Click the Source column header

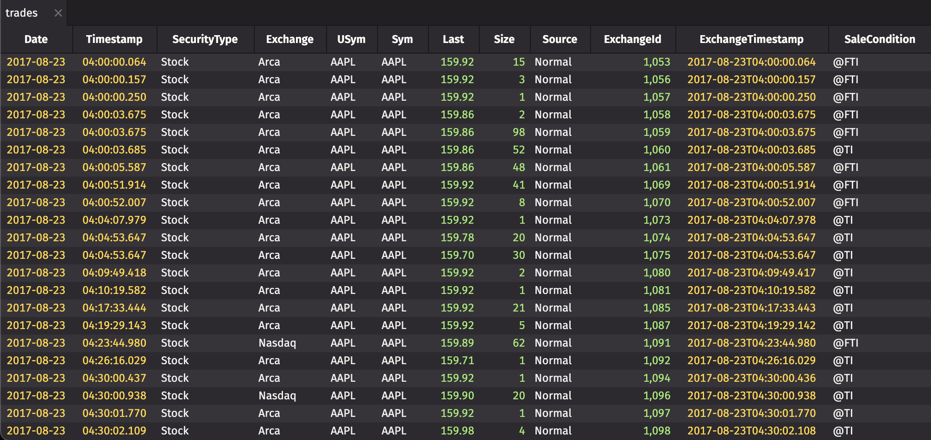click(x=560, y=39)
